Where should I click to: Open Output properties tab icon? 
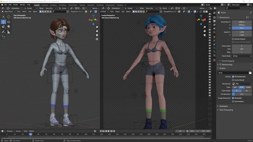tap(214, 21)
